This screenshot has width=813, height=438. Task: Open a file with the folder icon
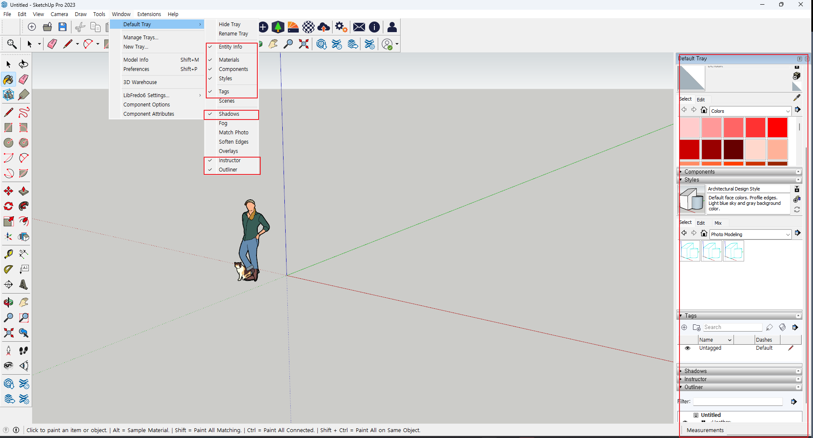pos(47,27)
